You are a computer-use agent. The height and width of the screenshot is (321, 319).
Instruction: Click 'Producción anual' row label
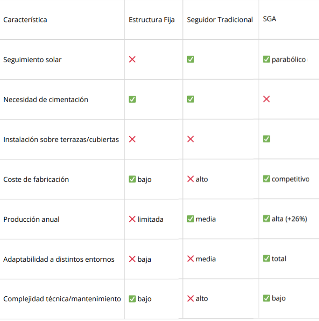pos(31,219)
